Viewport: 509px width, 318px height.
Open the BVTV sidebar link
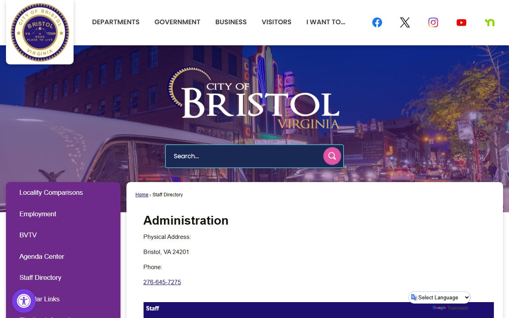(x=28, y=235)
